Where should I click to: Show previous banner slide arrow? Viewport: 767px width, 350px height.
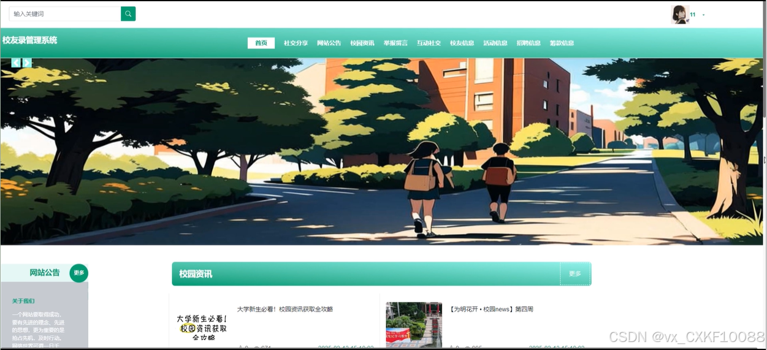pyautogui.click(x=16, y=63)
